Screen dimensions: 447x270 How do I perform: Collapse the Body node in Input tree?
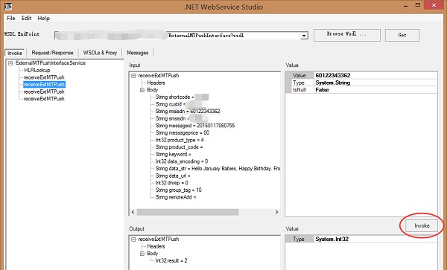tap(142, 90)
